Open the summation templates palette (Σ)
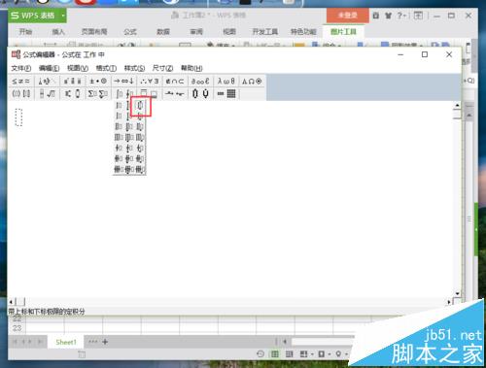 click(98, 94)
